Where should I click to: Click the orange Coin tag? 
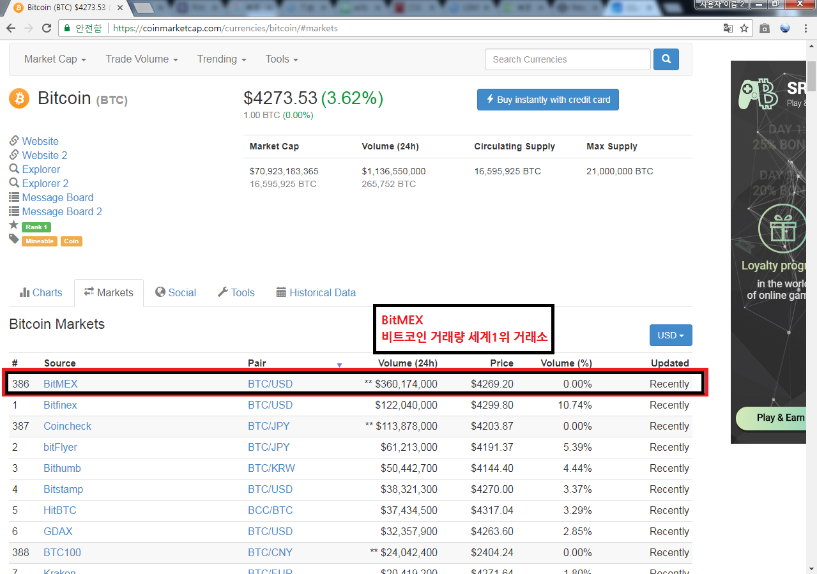(72, 241)
